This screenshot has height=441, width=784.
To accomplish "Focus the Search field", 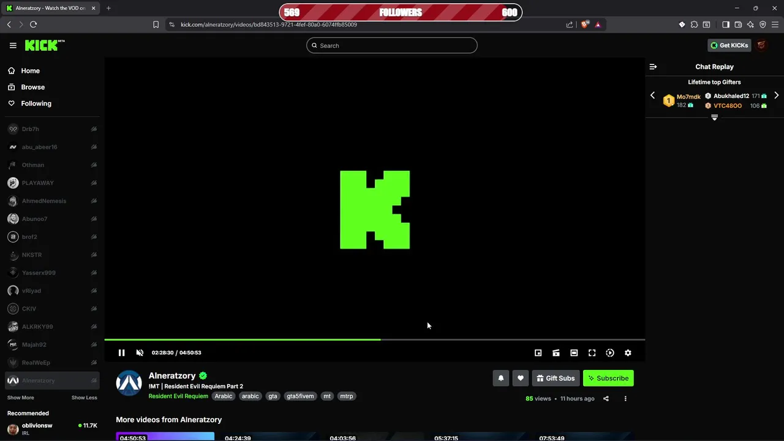I will click(x=392, y=45).
